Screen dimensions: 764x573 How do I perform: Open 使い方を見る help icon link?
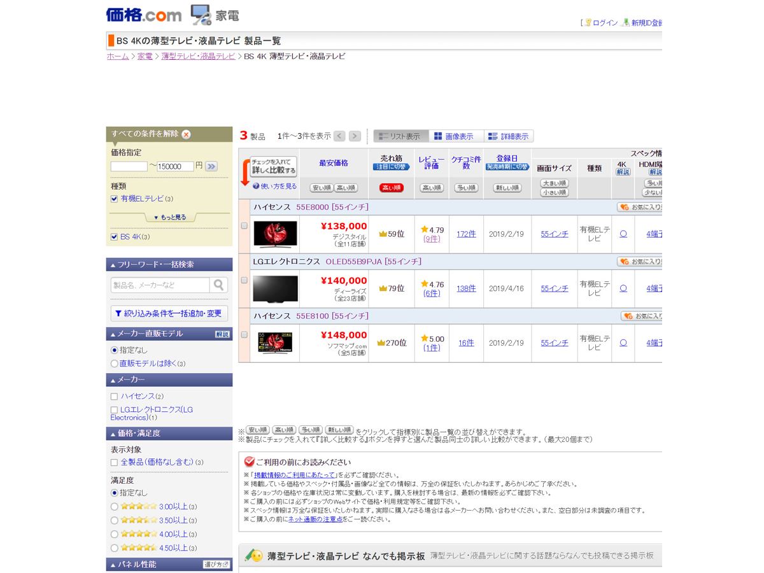click(x=274, y=186)
